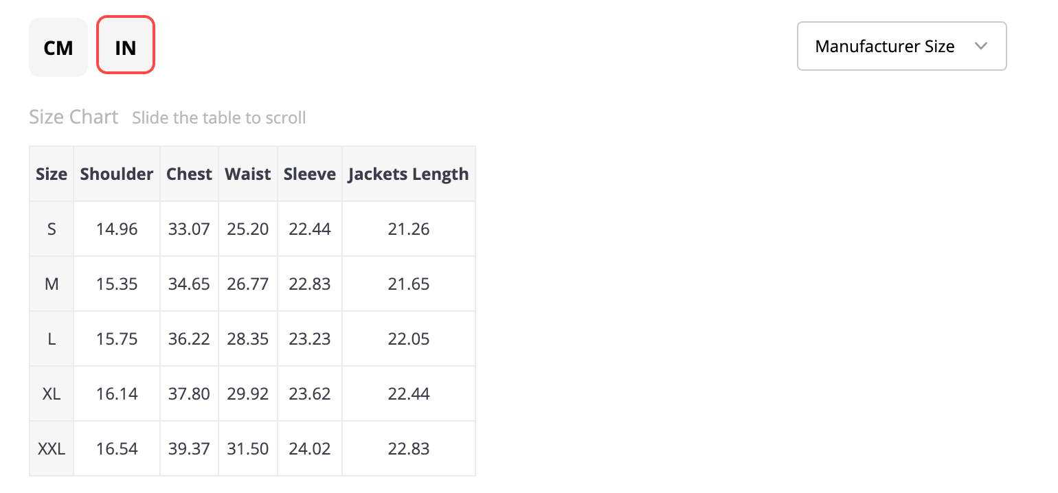
Task: Click the Chest column header
Action: 189,174
